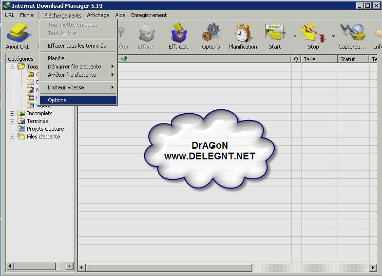The image size is (382, 276).
Task: Click download list scrollbar left arrow
Action: click(81, 267)
